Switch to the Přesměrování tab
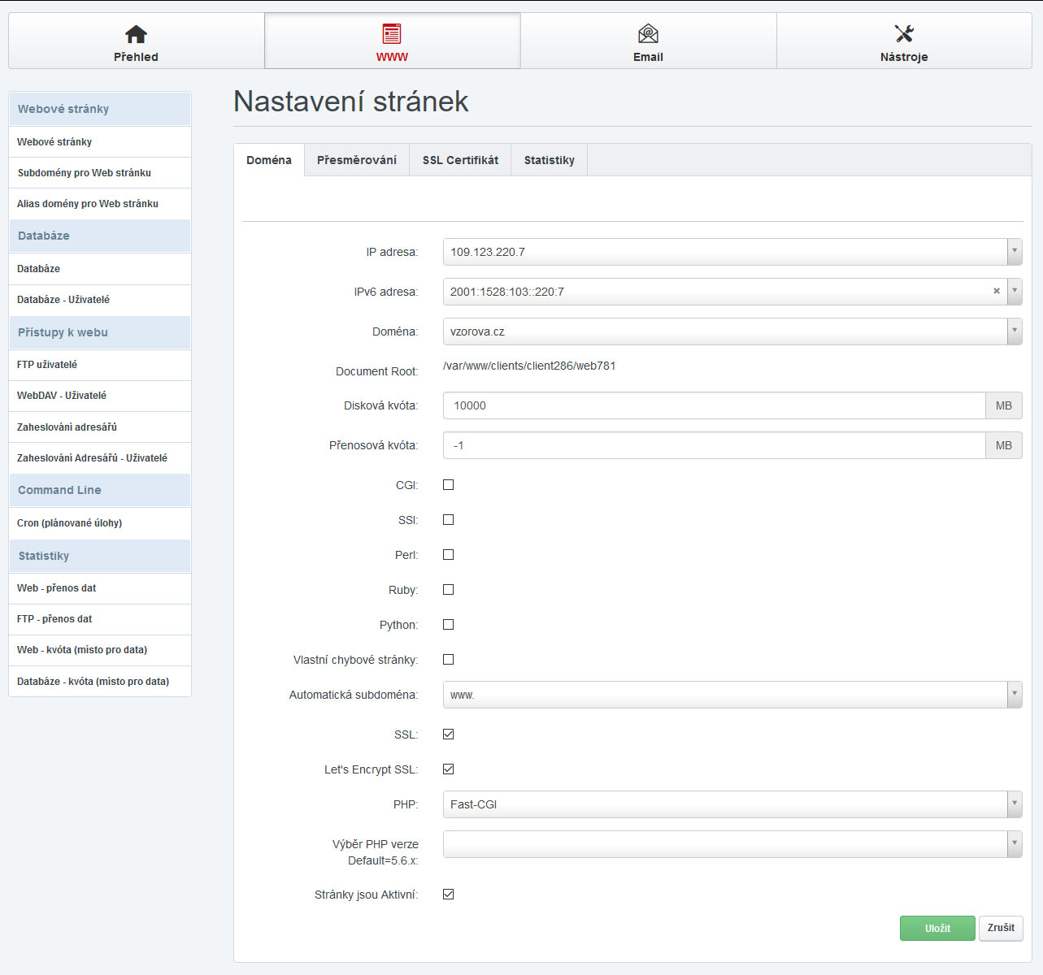 (x=357, y=160)
